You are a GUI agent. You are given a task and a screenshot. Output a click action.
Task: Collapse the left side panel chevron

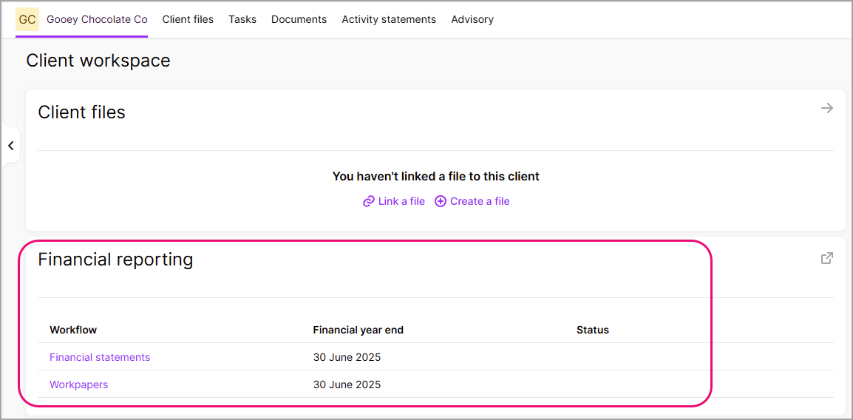[11, 146]
